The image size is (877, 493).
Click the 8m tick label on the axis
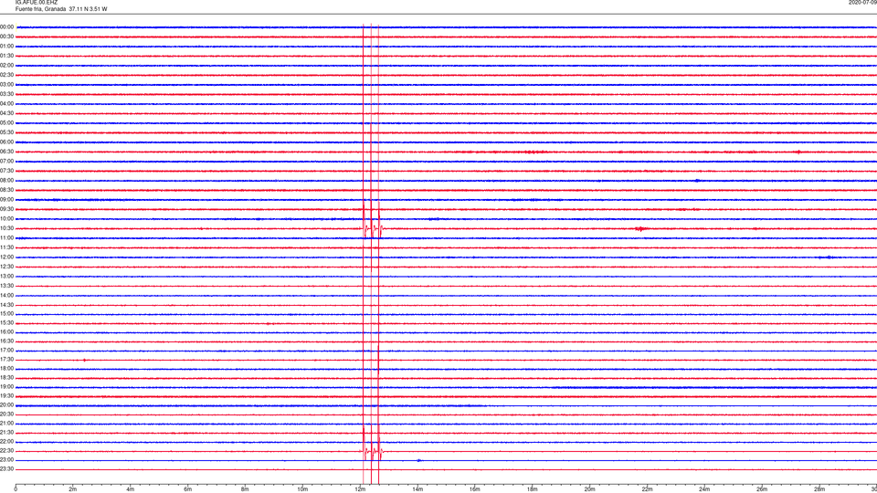245,489
